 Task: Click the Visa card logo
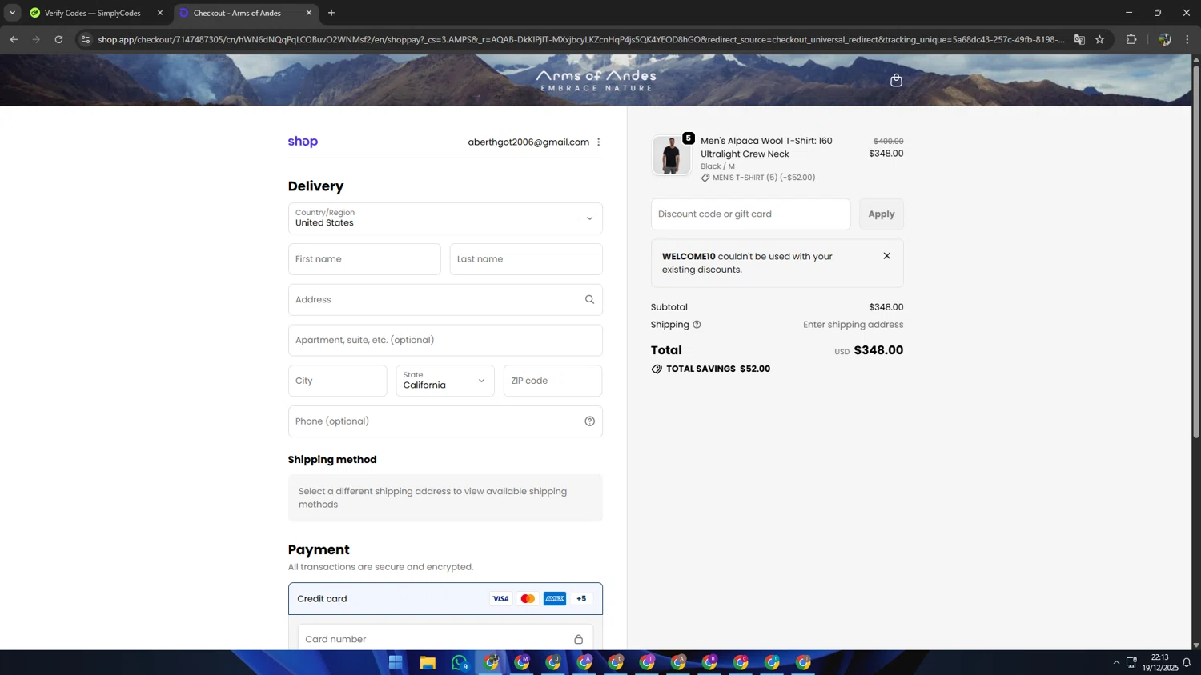(500, 599)
